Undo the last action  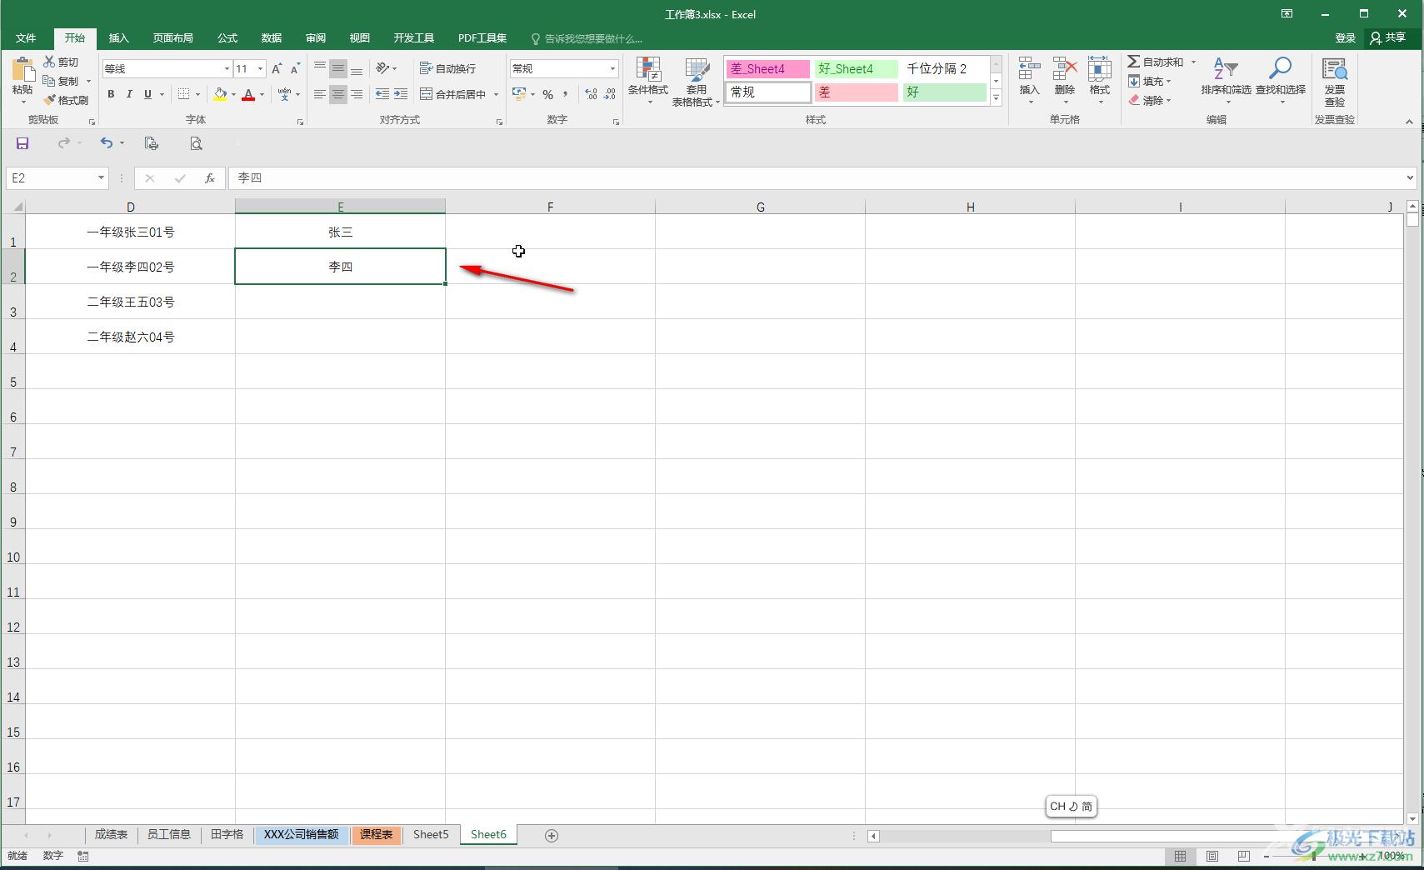(x=107, y=143)
